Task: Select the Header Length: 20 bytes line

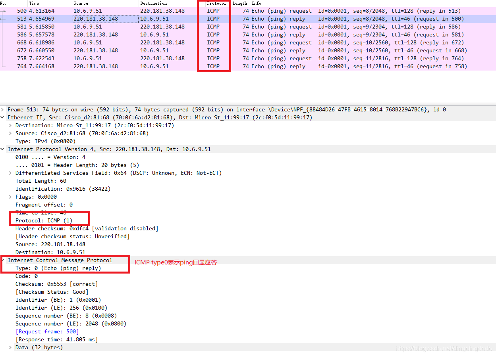Action: 77,165
